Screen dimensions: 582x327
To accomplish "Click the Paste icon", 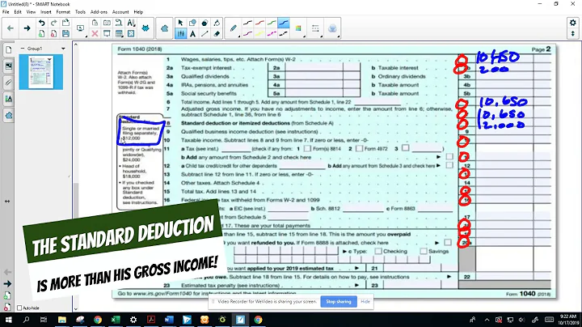I will pos(95,23).
